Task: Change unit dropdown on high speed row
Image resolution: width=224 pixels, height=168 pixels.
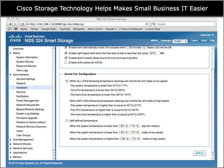Action: click(136, 139)
